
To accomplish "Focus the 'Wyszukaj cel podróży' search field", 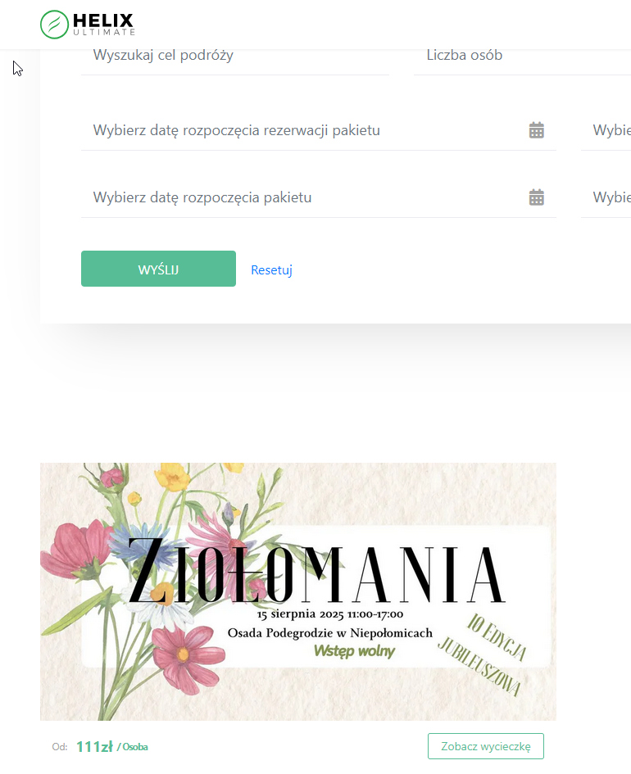I will [234, 56].
